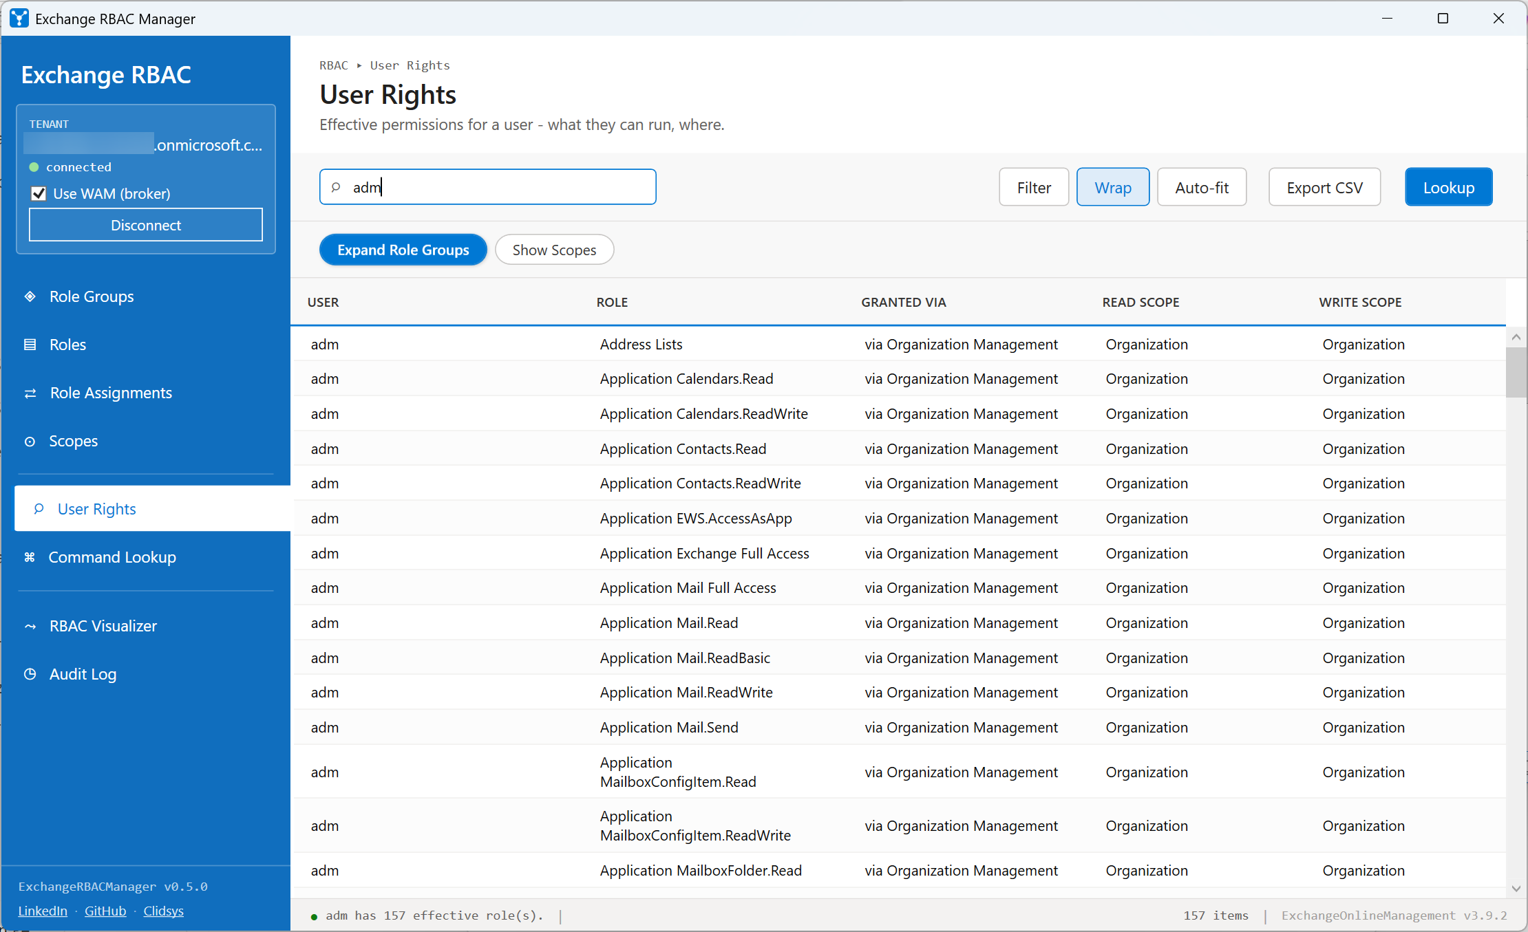Open the Command Lookup page

tap(112, 557)
